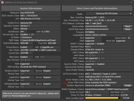Click the 4095 MB total RAM value
Screen dimensions: 134x101
[x=24, y=43]
